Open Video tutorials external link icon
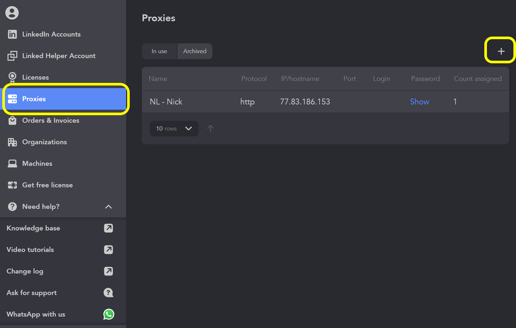Image resolution: width=516 pixels, height=328 pixels. 108,250
